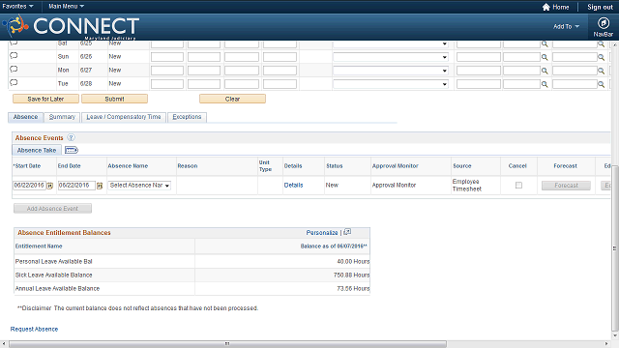This screenshot has width=619, height=348.
Task: Click the CONNECT Maryland Judiciary logo
Action: click(x=71, y=27)
